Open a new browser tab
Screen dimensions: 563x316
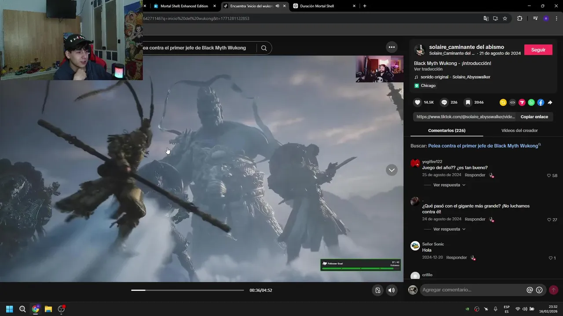365,6
